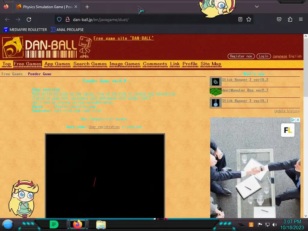
Task: Open the Search Games menu item
Action: click(90, 64)
